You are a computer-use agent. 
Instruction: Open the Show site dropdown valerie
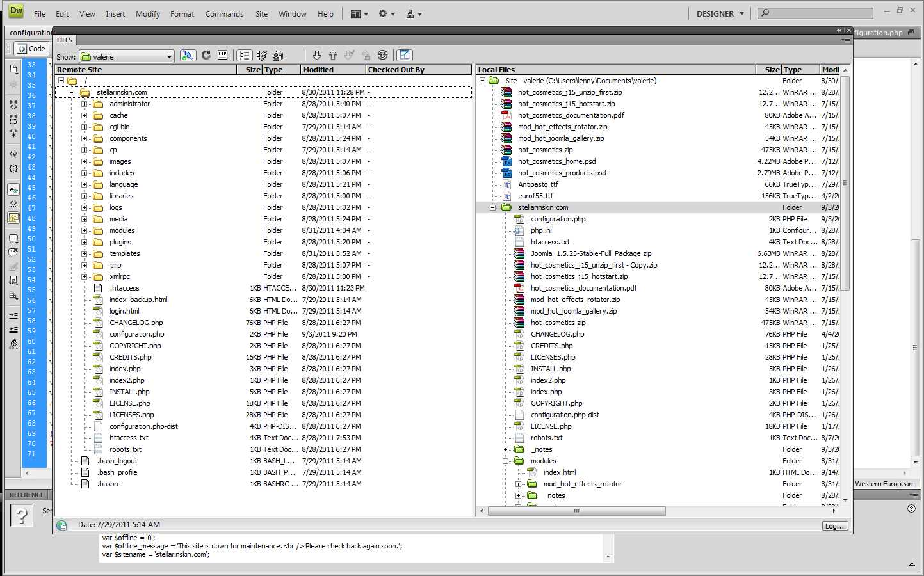pyautogui.click(x=127, y=57)
